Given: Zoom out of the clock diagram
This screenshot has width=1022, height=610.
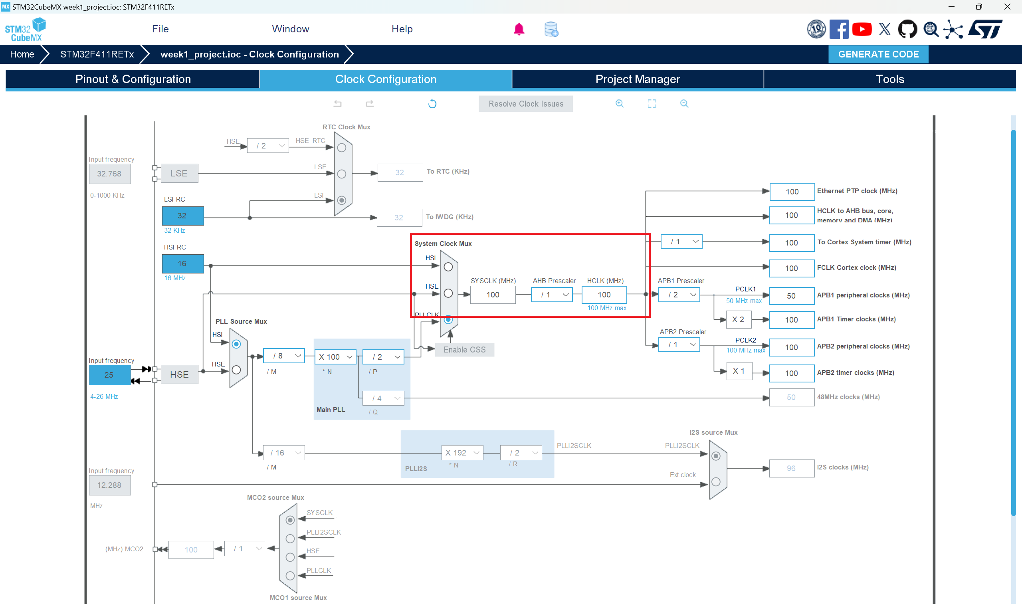Looking at the screenshot, I should click(x=684, y=103).
